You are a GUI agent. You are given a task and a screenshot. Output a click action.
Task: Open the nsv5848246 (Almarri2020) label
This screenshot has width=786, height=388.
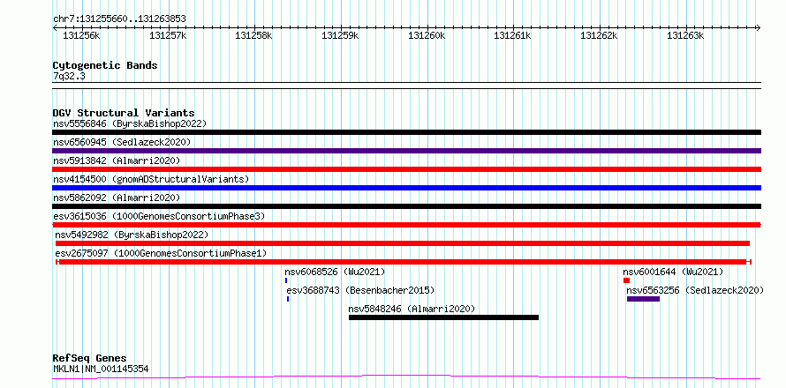pyautogui.click(x=412, y=309)
